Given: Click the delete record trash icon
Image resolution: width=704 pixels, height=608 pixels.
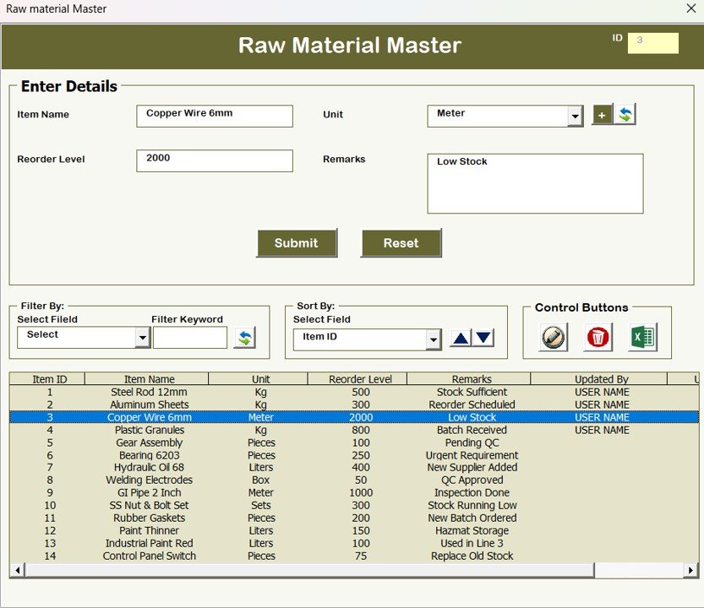Looking at the screenshot, I should [598, 337].
